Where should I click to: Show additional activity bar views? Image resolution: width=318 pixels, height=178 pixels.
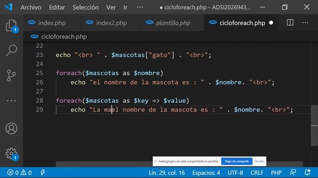pos(11,100)
